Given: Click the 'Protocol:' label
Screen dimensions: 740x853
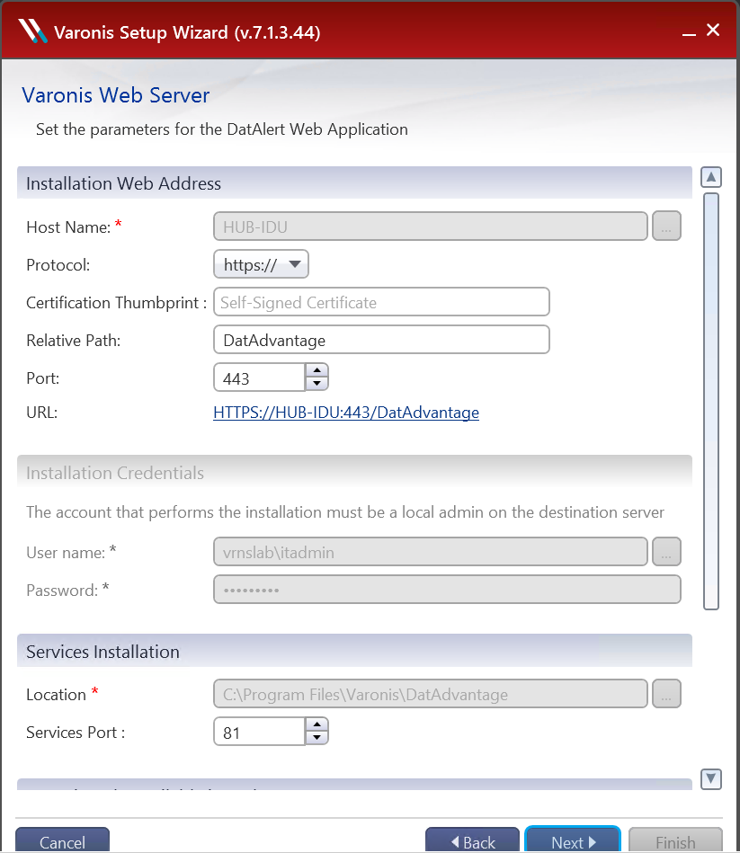Looking at the screenshot, I should tap(58, 265).
